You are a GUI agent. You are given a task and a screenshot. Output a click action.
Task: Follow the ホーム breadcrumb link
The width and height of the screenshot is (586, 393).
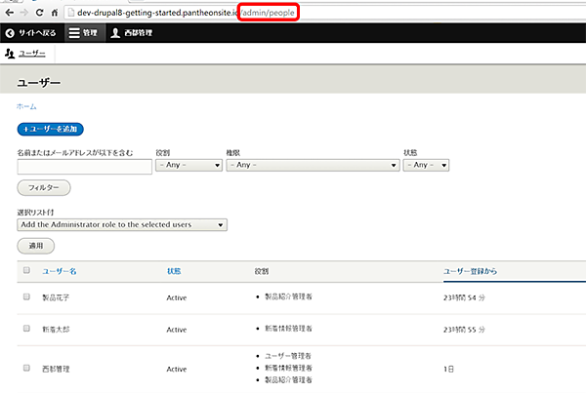[26, 104]
